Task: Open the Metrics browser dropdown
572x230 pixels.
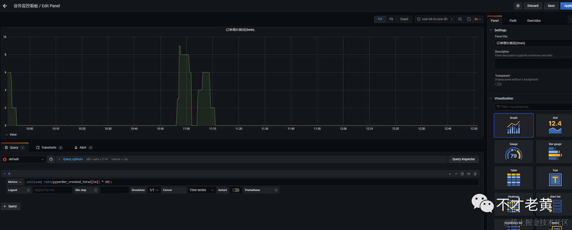Action: [x=15, y=182]
